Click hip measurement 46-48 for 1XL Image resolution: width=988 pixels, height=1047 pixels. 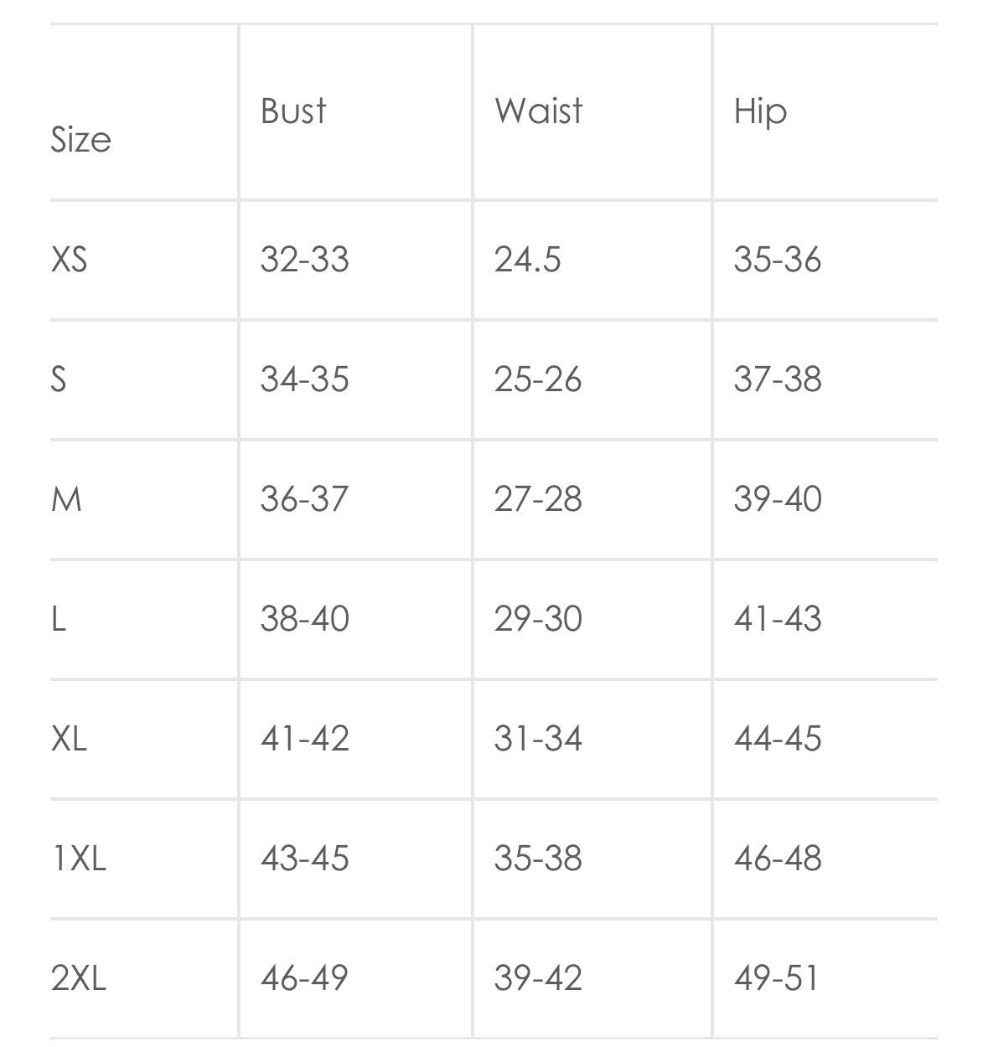[778, 859]
